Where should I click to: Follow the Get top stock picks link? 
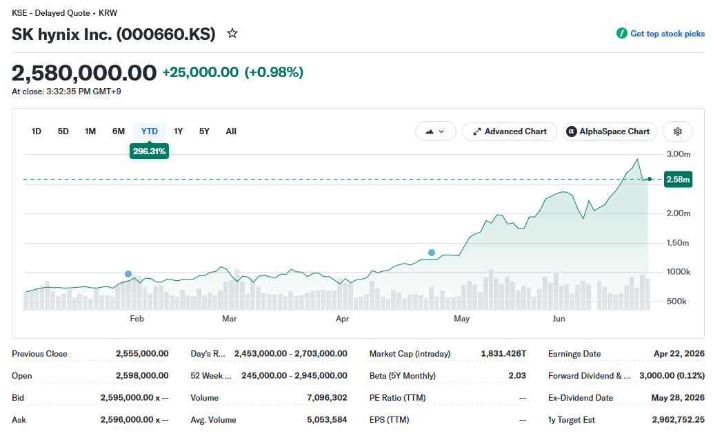point(667,34)
